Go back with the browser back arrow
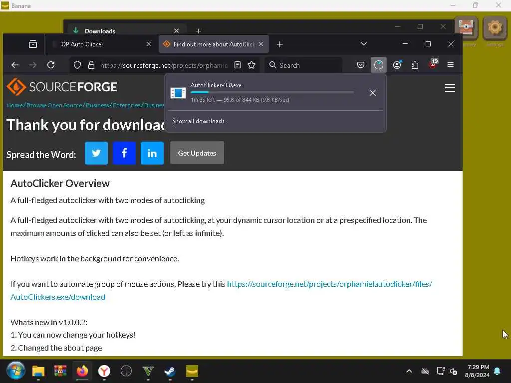This screenshot has height=383, width=511. pyautogui.click(x=15, y=65)
